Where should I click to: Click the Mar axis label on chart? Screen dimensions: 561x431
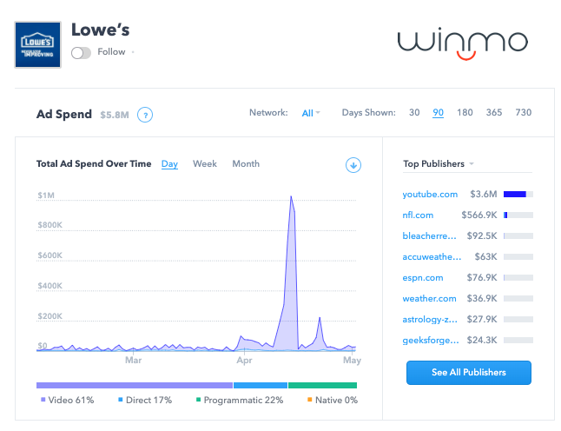(x=133, y=360)
